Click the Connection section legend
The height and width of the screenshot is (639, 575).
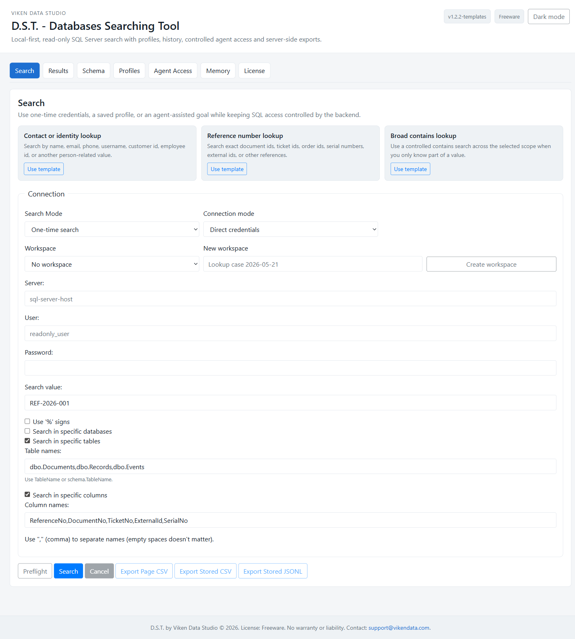(46, 194)
